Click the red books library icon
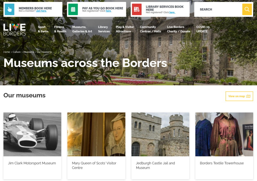 click(137, 9)
